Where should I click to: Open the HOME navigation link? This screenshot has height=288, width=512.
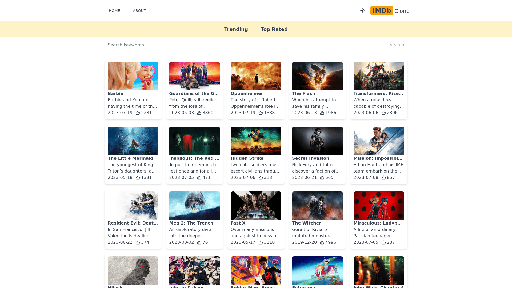click(x=114, y=11)
